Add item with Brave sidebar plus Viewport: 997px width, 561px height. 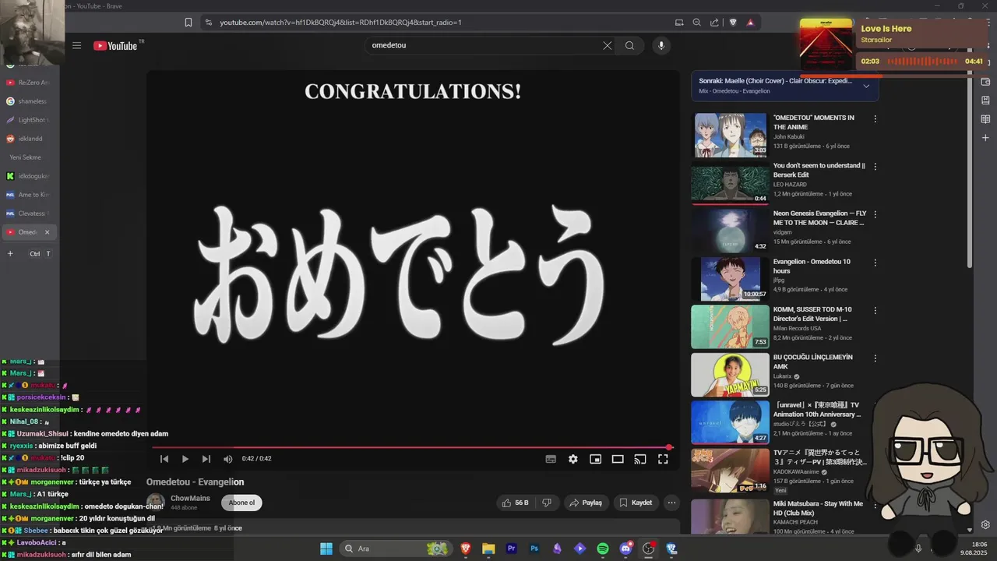point(985,138)
